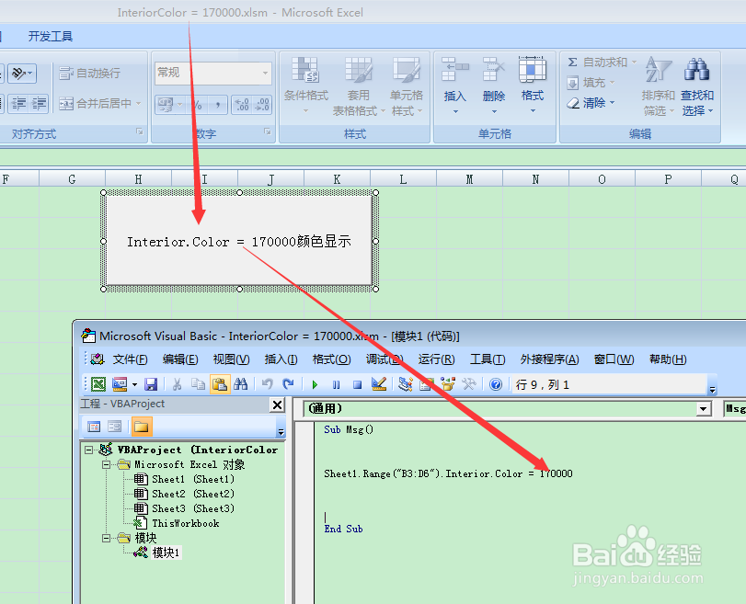The height and width of the screenshot is (604, 746).
Task: Open the 编辑(E) menu in VBA editor
Action: [180, 359]
